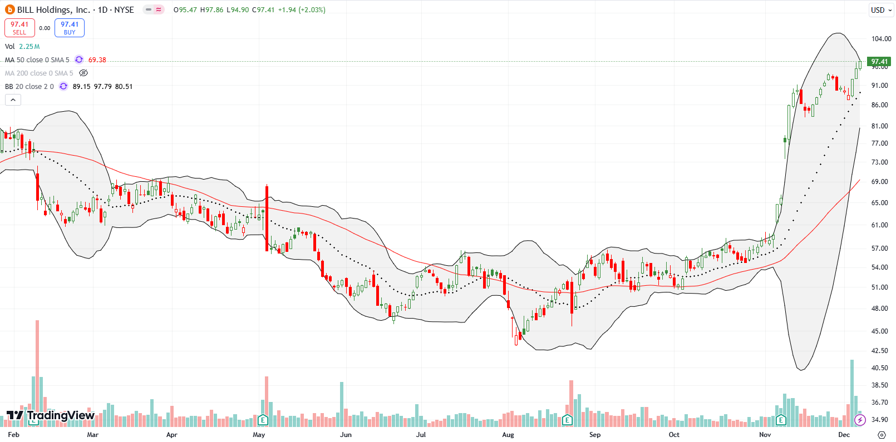Click the May label on the time axis

[x=259, y=435]
